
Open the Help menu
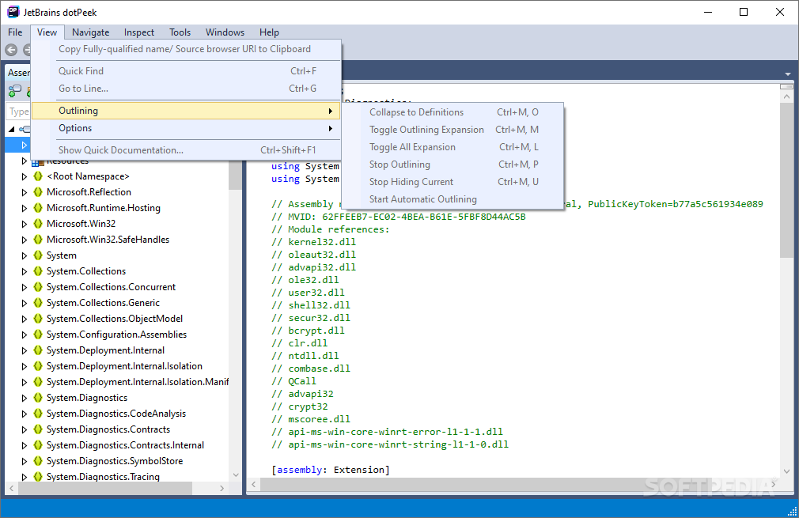(269, 32)
